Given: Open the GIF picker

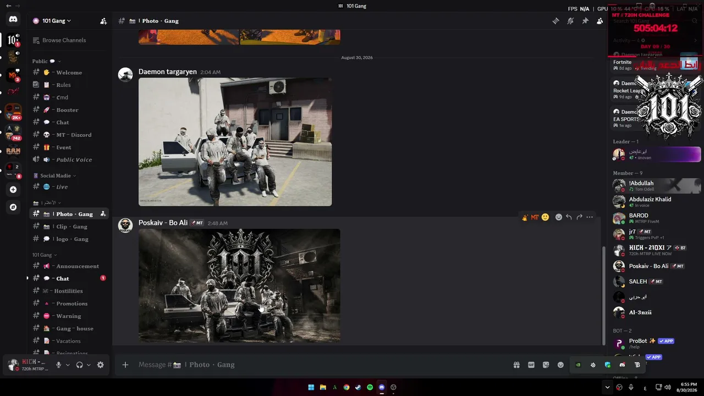Looking at the screenshot, I should 531,365.
